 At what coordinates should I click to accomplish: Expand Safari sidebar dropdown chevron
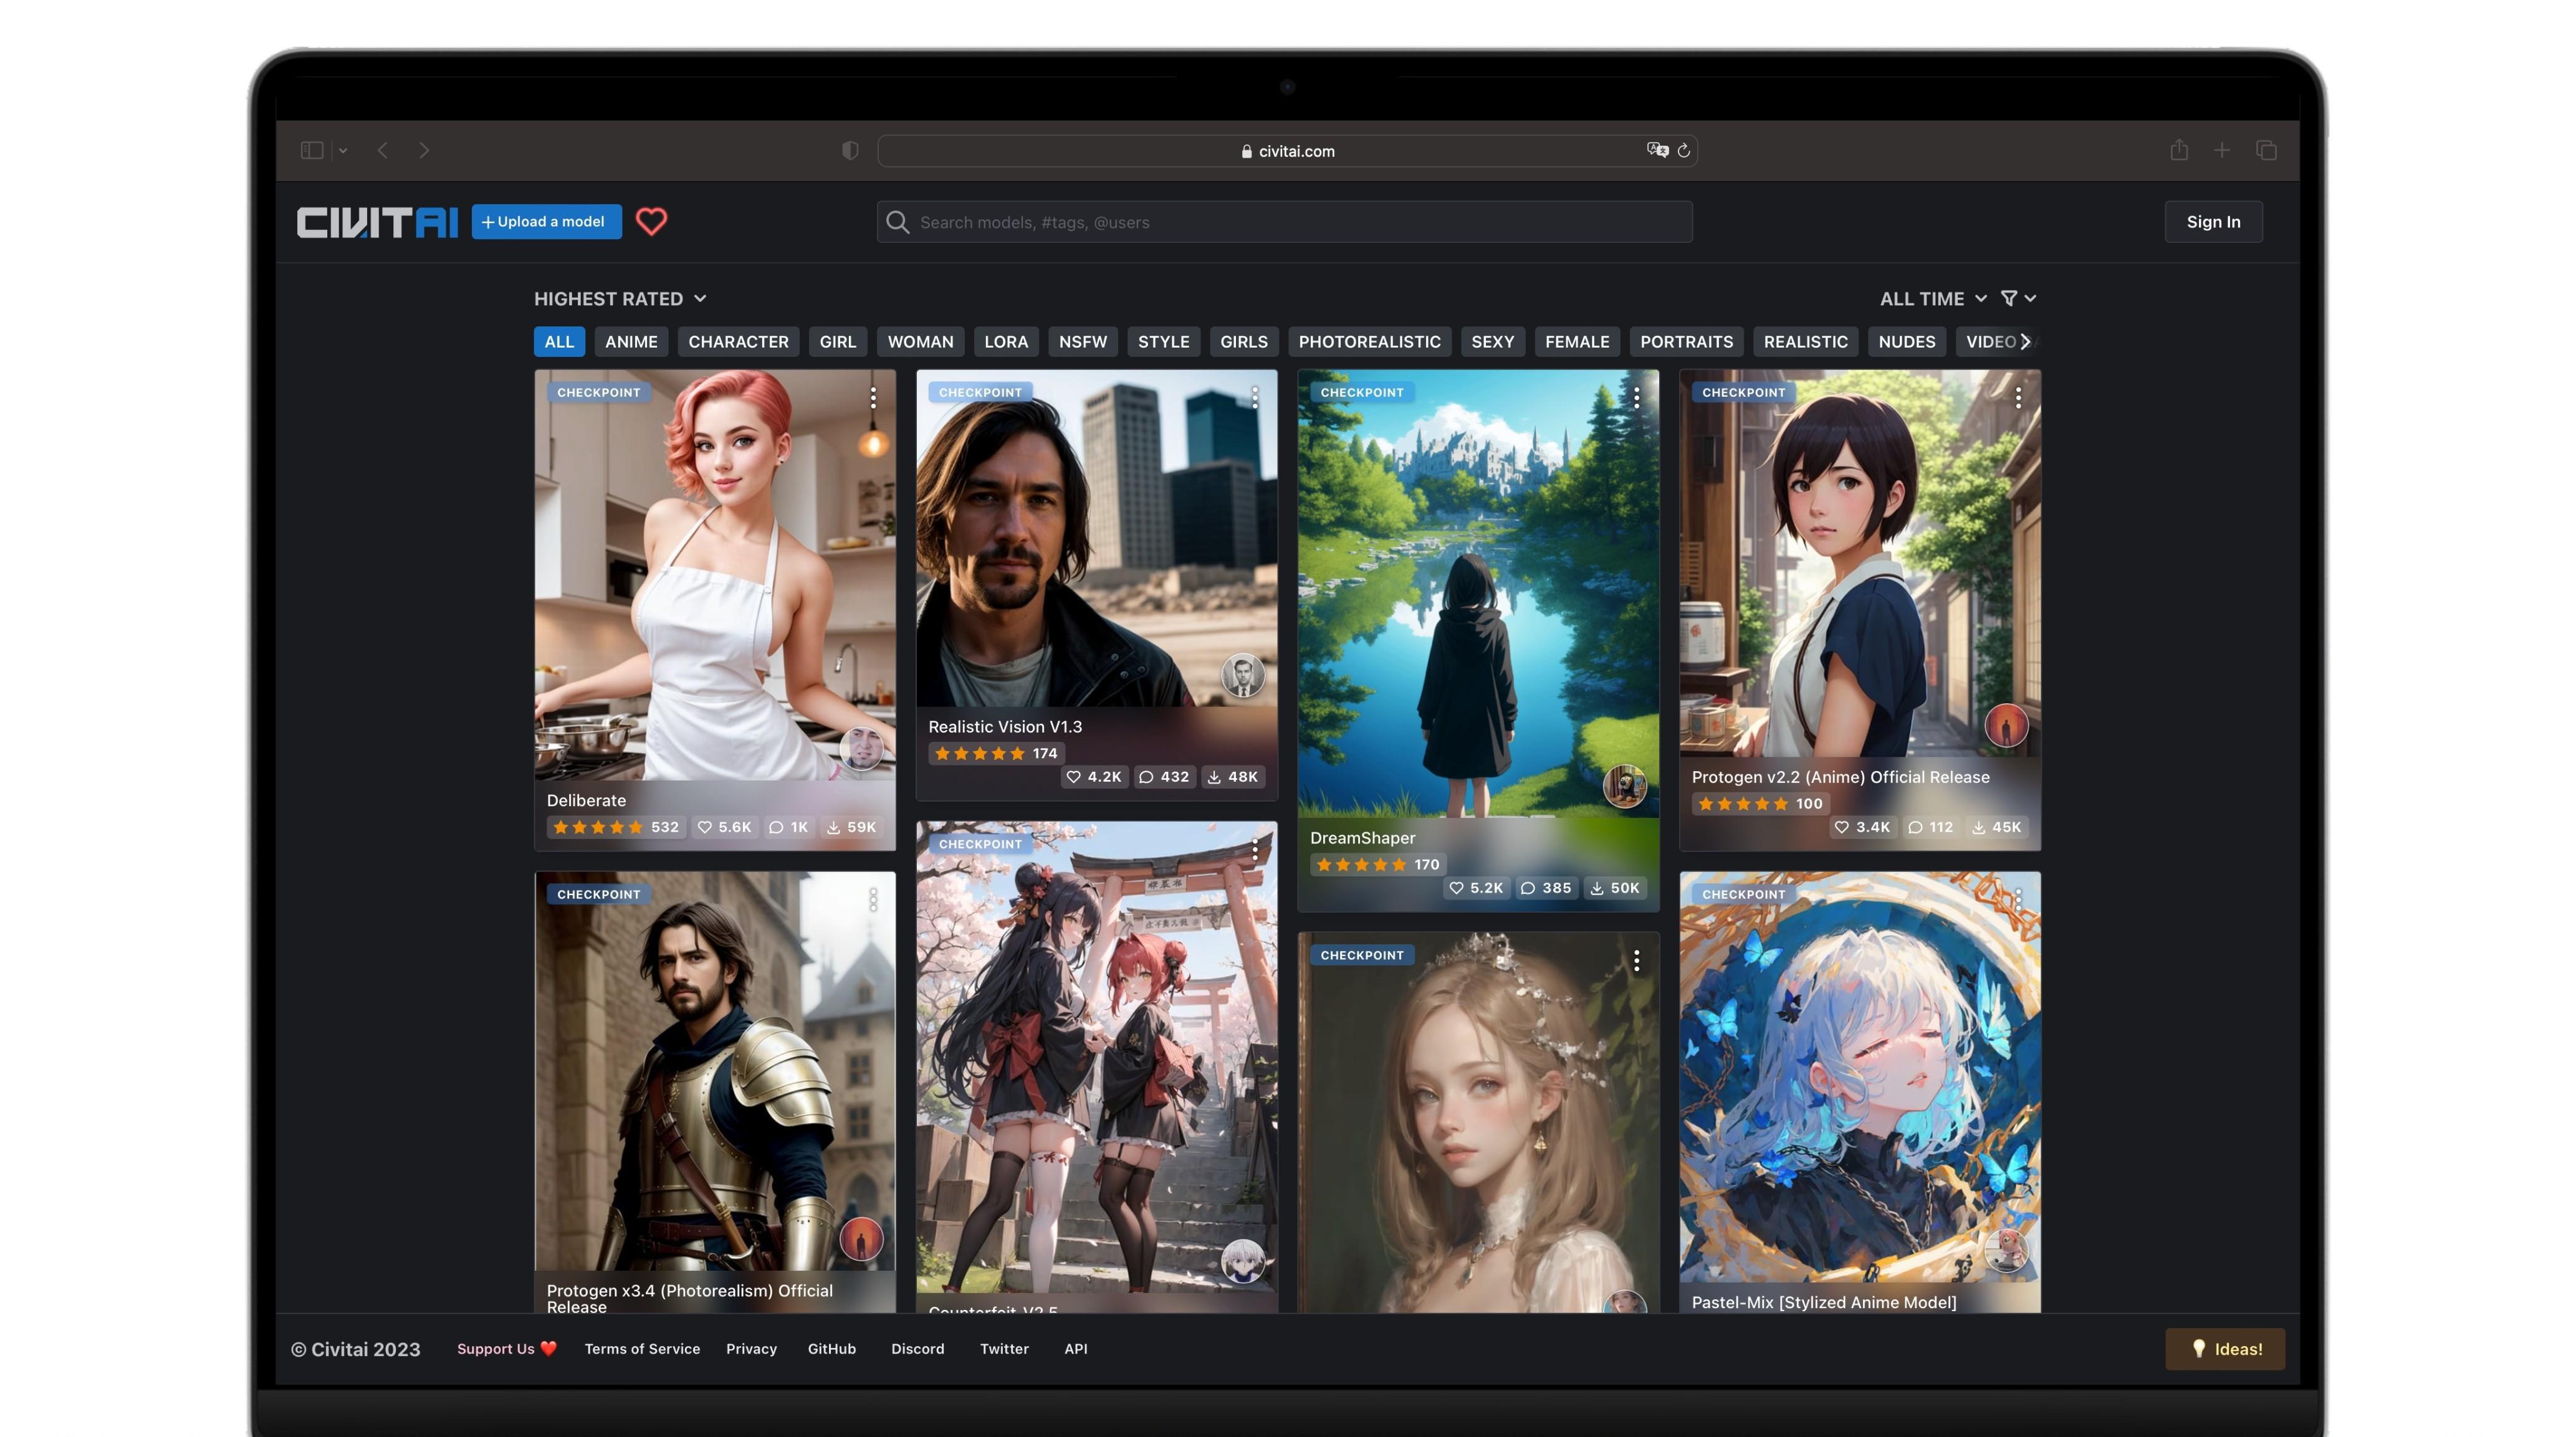pos(343,151)
